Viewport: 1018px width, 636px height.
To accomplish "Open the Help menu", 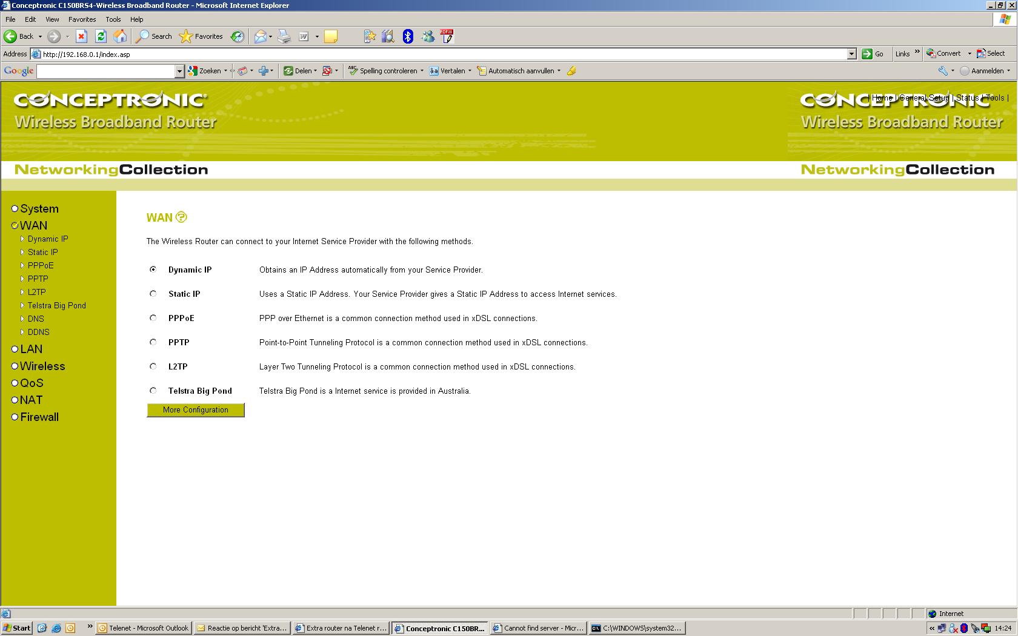I will pos(137,19).
